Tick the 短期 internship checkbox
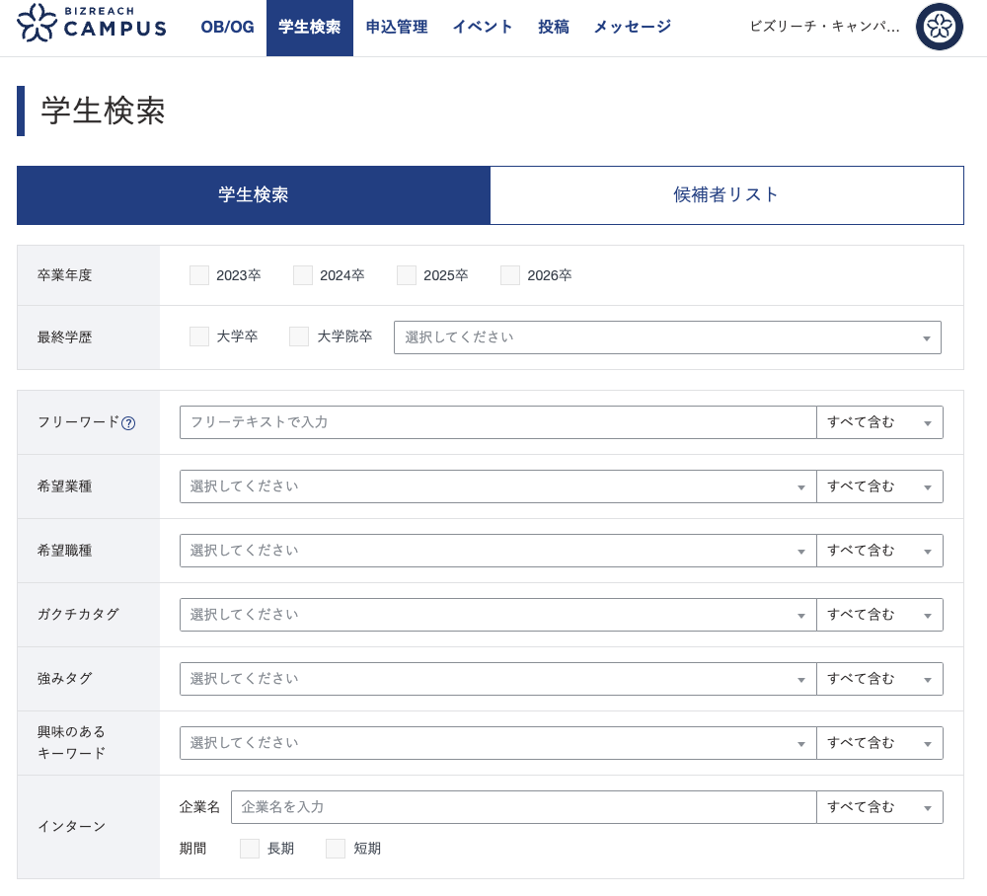 point(336,849)
